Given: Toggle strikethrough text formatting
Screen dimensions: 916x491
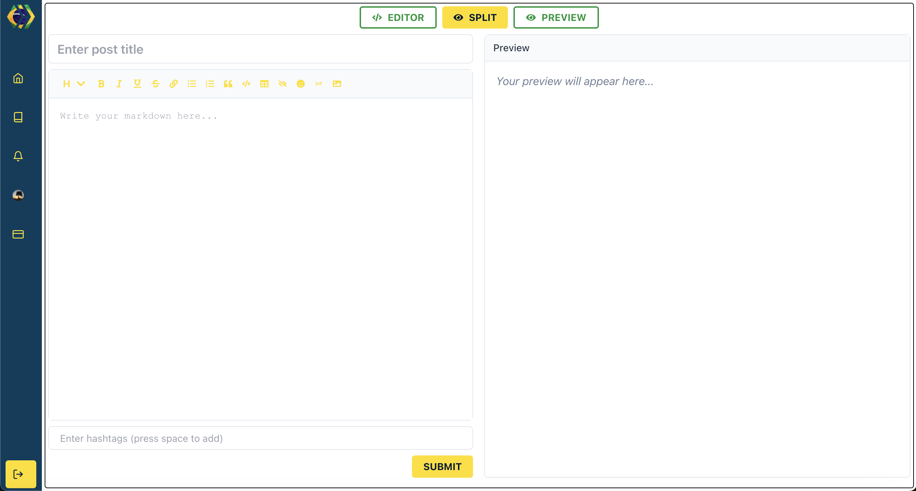Looking at the screenshot, I should [x=155, y=84].
